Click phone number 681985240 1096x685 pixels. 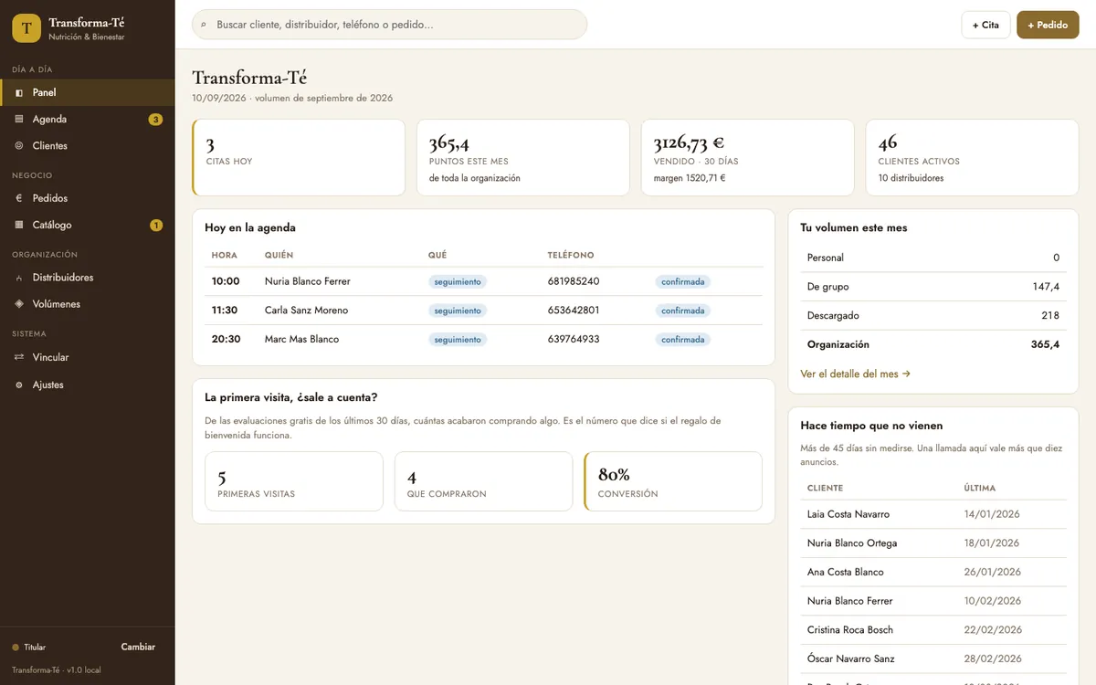coord(574,281)
